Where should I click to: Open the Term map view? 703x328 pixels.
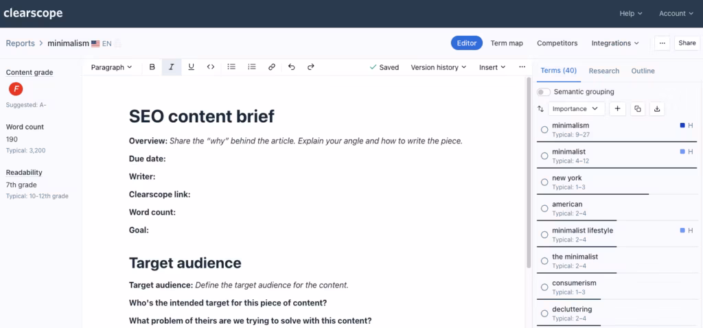(507, 43)
